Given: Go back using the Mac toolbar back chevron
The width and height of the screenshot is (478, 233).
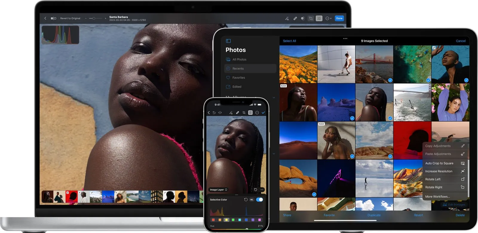Looking at the screenshot, I should (45, 18).
